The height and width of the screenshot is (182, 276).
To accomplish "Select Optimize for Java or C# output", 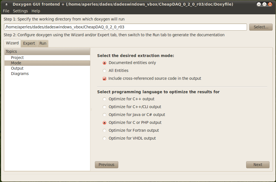I will point(134,115).
